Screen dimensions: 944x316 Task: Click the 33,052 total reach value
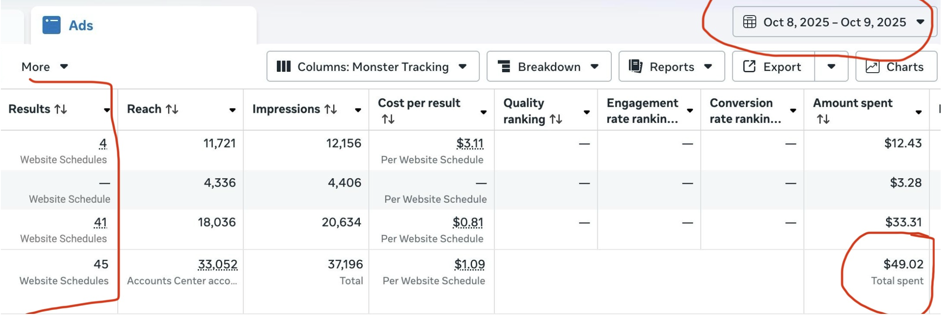(218, 264)
